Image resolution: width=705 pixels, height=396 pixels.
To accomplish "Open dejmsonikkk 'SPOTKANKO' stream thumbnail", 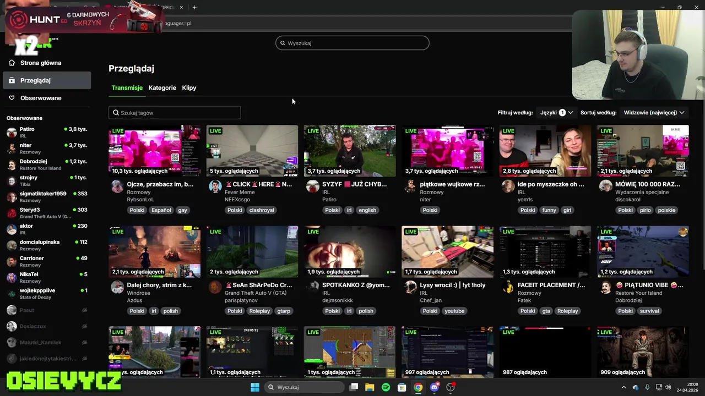I will (x=350, y=251).
